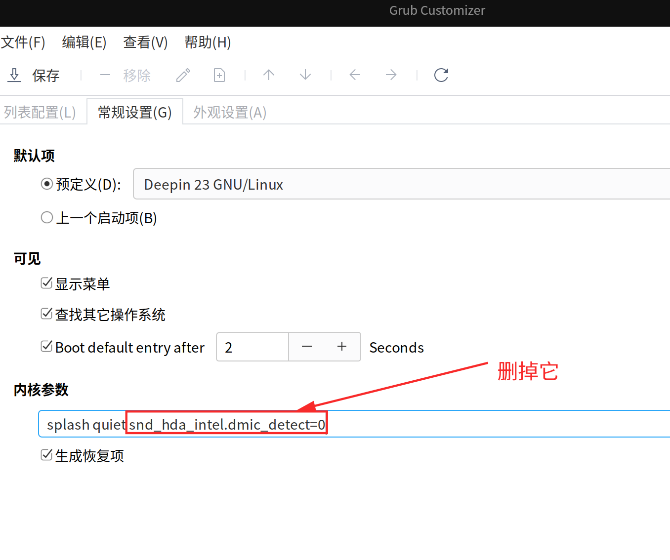Image resolution: width=670 pixels, height=560 pixels.
Task: Click the 内核参数 section heading
Action: [x=41, y=390]
